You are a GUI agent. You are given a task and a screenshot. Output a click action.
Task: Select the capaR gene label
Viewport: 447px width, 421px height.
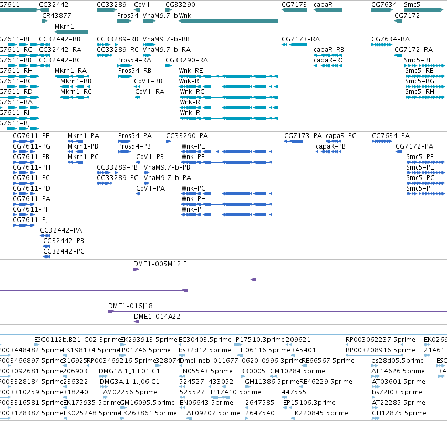[x=323, y=5]
